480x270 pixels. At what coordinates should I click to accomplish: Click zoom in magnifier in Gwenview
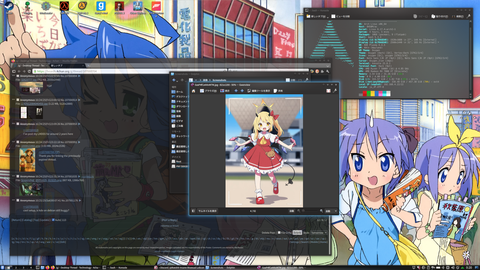321,211
